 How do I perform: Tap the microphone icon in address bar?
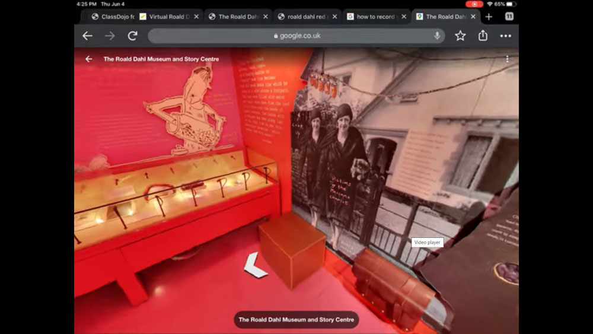point(437,36)
